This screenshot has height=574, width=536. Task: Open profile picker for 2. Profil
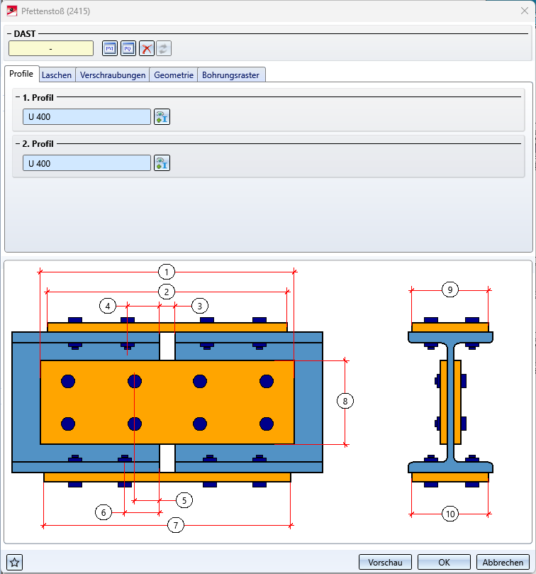click(162, 163)
